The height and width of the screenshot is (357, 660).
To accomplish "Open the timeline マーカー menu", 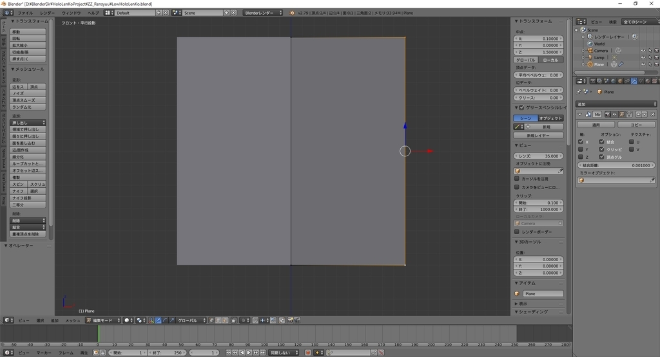I will pyautogui.click(x=44, y=352).
